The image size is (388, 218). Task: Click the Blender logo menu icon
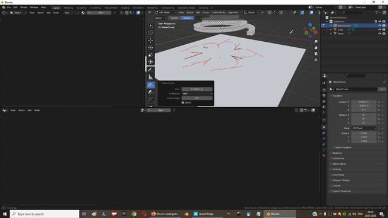pos(4,7)
